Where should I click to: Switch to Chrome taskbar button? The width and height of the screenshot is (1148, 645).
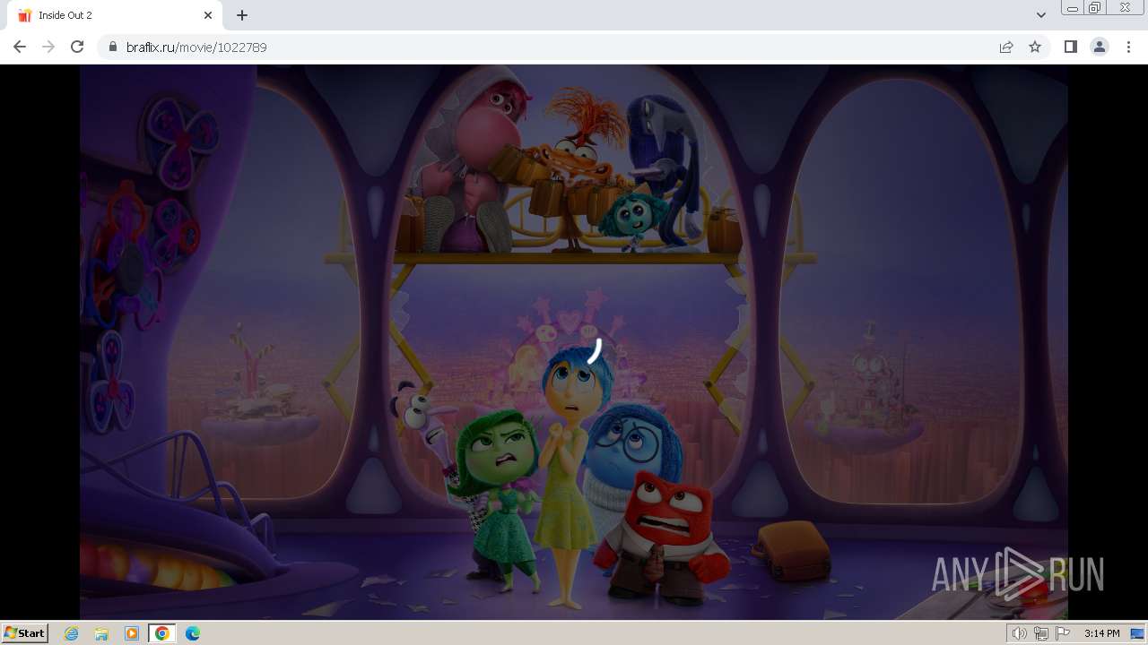click(x=162, y=633)
